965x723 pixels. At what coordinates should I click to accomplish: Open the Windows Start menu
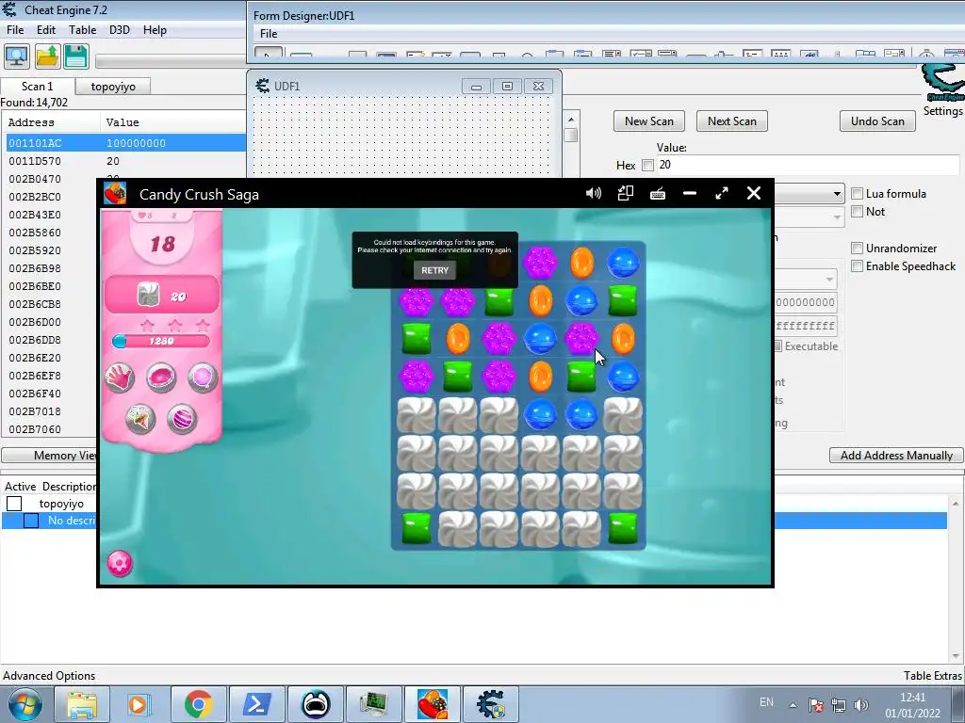[x=25, y=704]
